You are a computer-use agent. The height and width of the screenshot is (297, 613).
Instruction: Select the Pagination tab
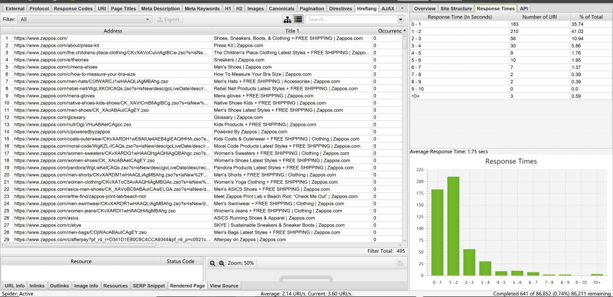pos(311,8)
